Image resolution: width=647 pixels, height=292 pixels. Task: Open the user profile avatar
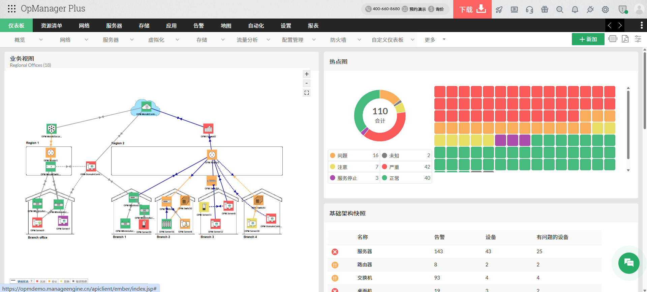click(x=639, y=9)
